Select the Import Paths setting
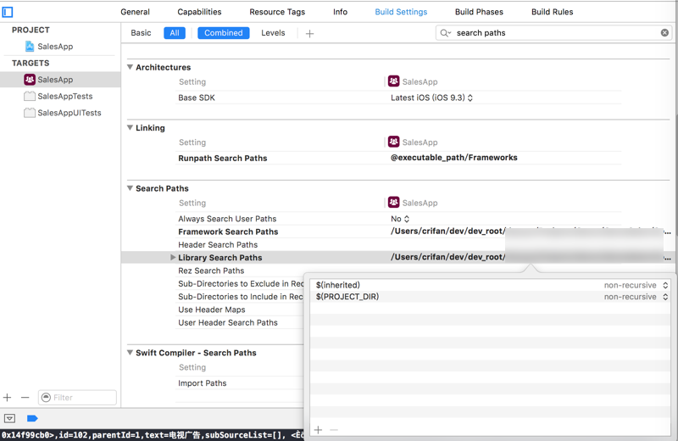The image size is (678, 441). [203, 383]
